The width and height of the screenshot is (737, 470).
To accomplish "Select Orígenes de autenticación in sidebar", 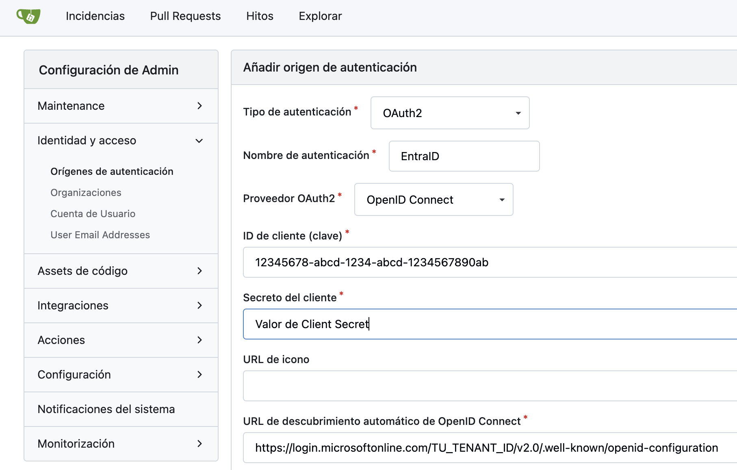I will 112,172.
